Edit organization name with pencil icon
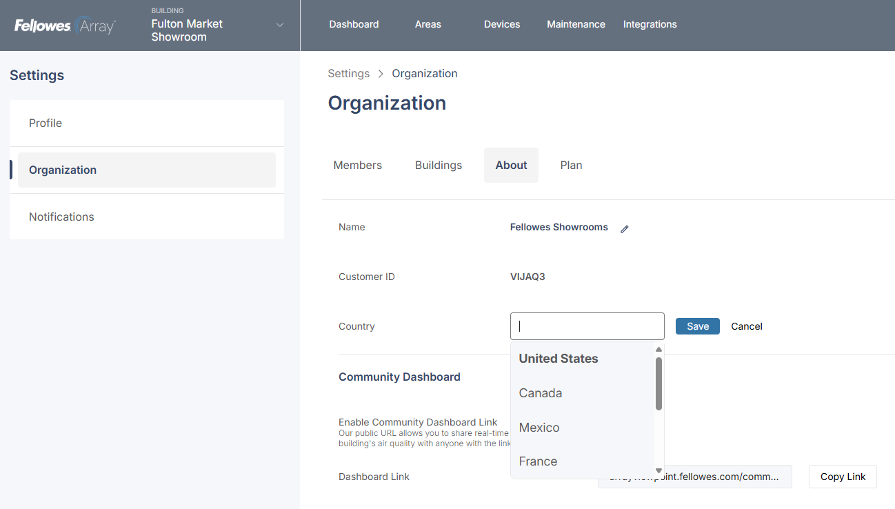This screenshot has height=509, width=895. 625,229
